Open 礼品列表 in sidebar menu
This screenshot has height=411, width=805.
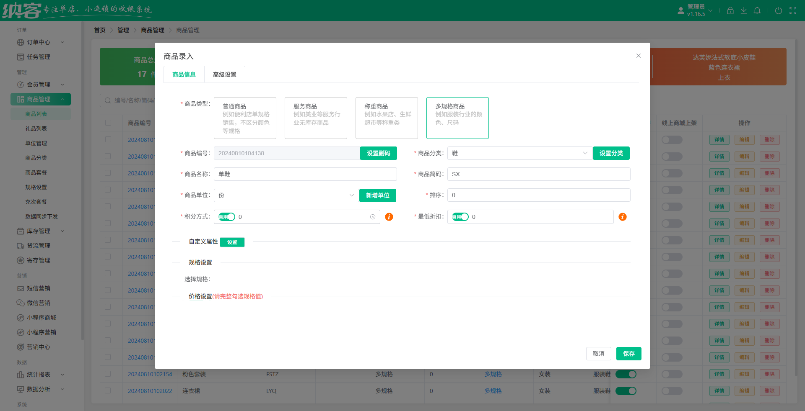(x=36, y=128)
